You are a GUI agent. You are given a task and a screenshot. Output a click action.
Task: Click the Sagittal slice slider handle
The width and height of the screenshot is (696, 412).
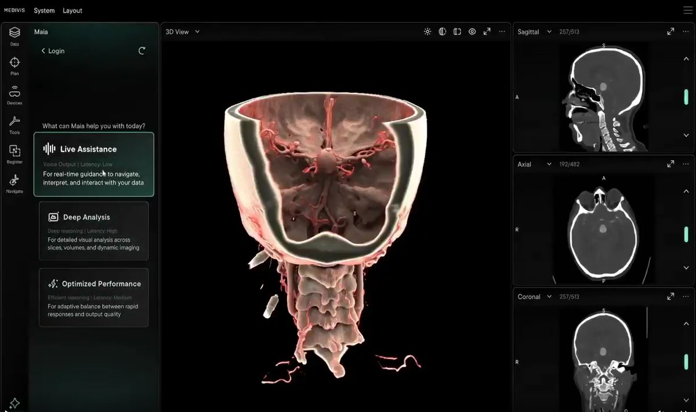tap(686, 97)
